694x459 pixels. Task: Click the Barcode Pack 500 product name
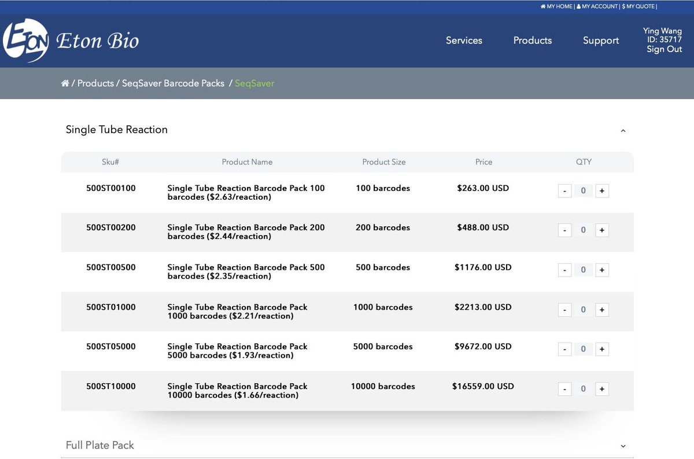click(x=246, y=272)
